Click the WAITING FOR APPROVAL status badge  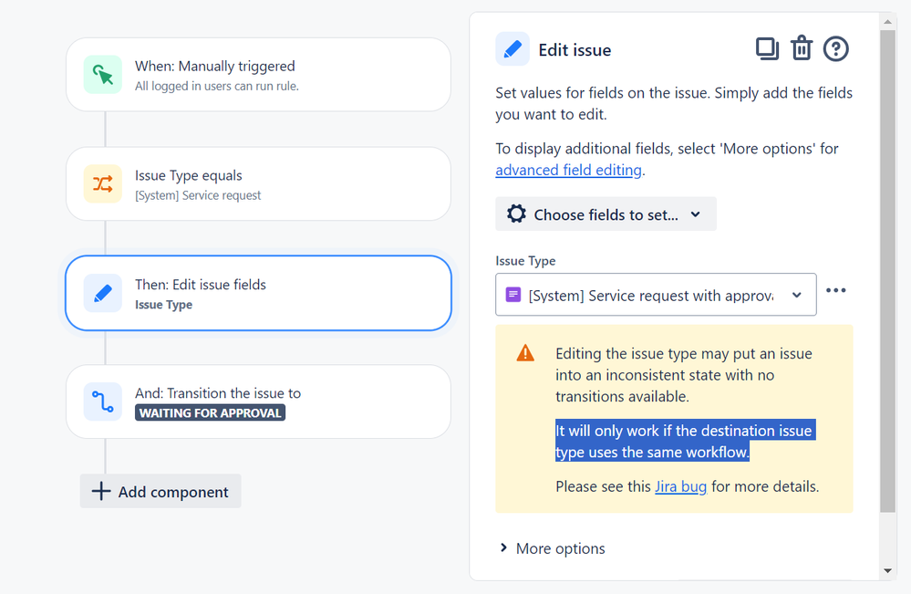(x=210, y=412)
